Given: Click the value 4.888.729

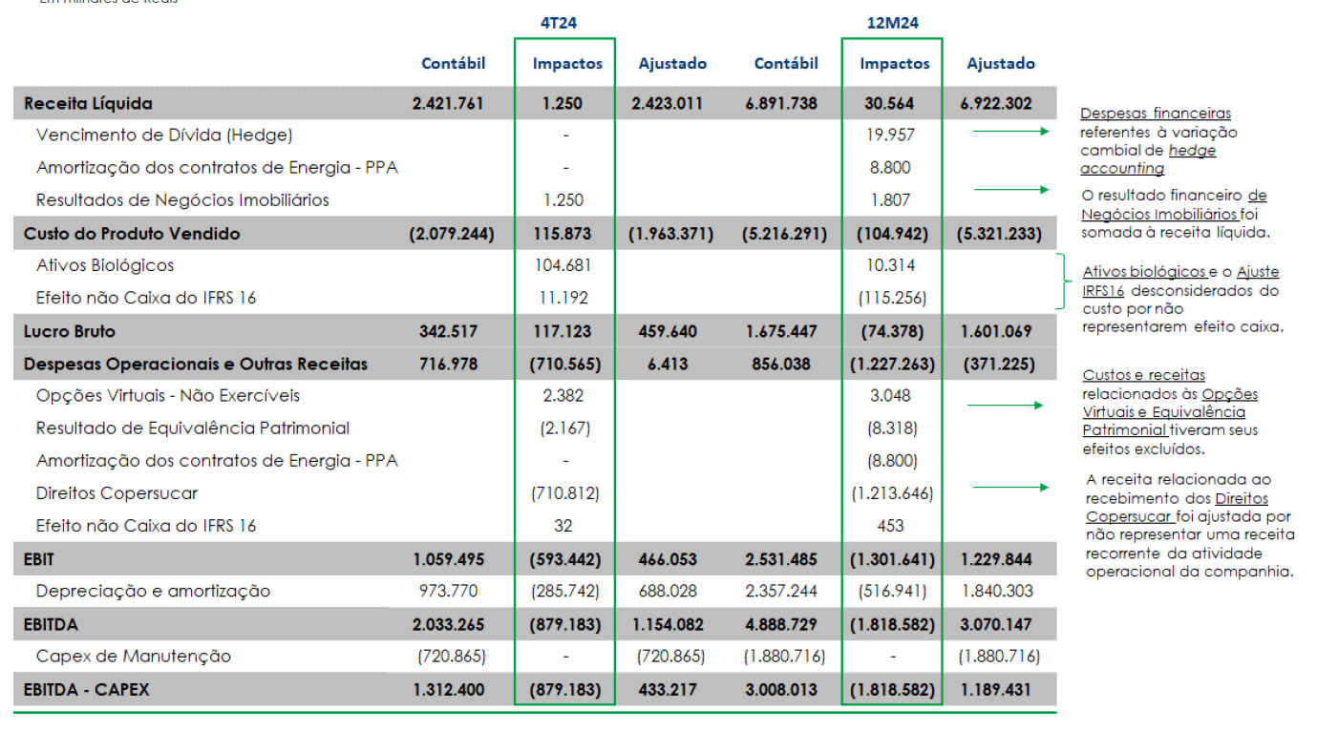Looking at the screenshot, I should pos(781,624).
